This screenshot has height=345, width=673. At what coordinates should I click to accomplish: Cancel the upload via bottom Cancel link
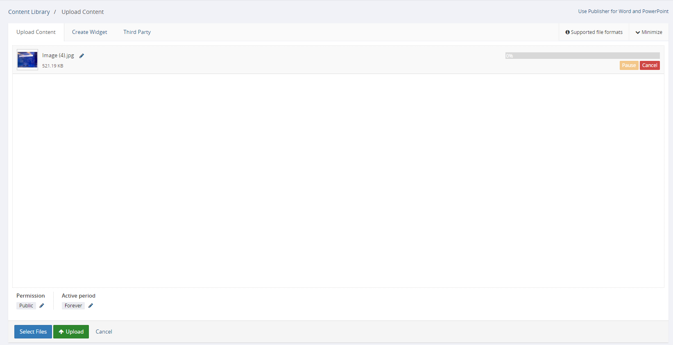coord(104,332)
